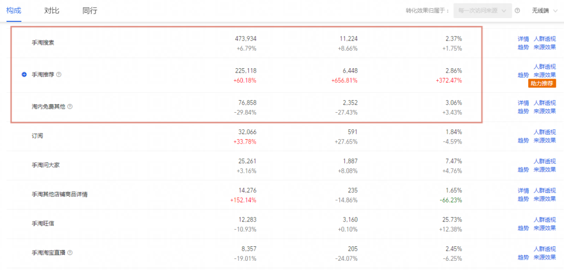Click the 手淘淘宝直播 source name
The height and width of the screenshot is (270, 564).
tap(48, 253)
